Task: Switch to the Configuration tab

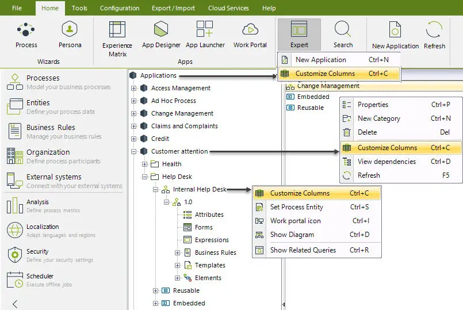Action: 120,8
